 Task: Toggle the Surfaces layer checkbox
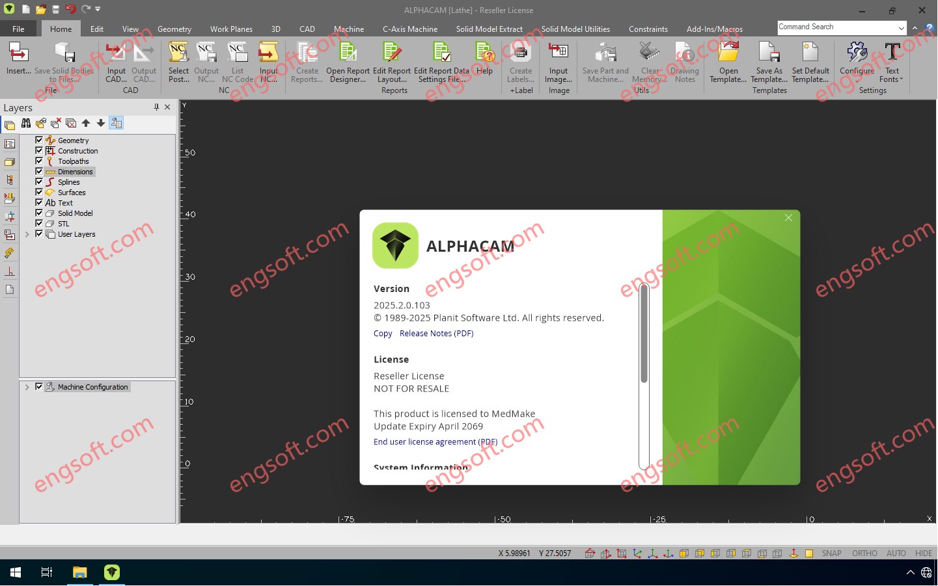(x=39, y=192)
